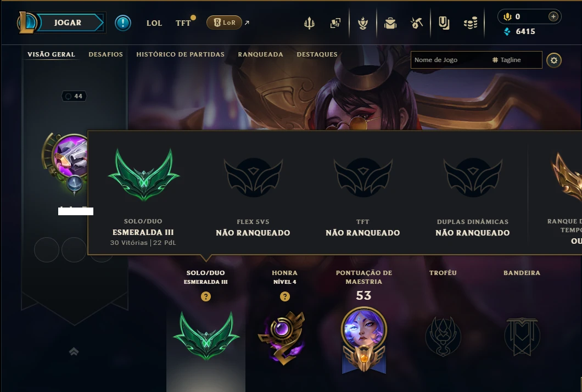
Task: Open Legends of Runeterra LoR link
Action: click(x=224, y=23)
